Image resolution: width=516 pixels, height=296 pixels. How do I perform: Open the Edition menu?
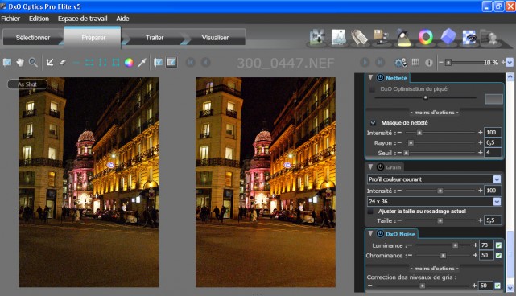[x=39, y=18]
